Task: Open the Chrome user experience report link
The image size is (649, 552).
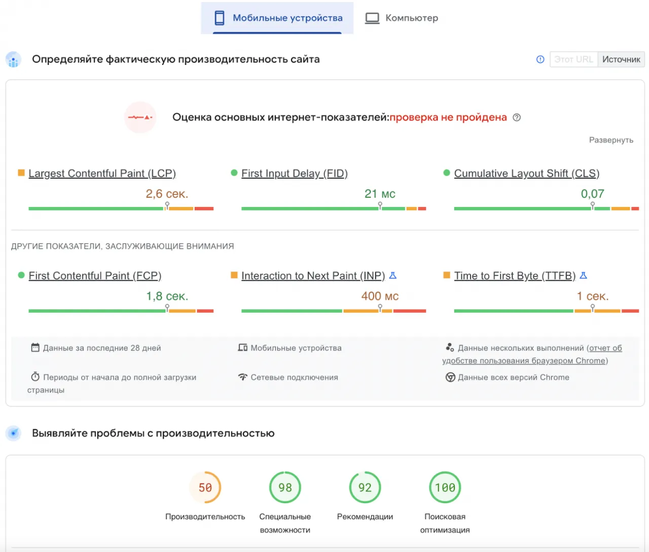Action: tap(532, 354)
